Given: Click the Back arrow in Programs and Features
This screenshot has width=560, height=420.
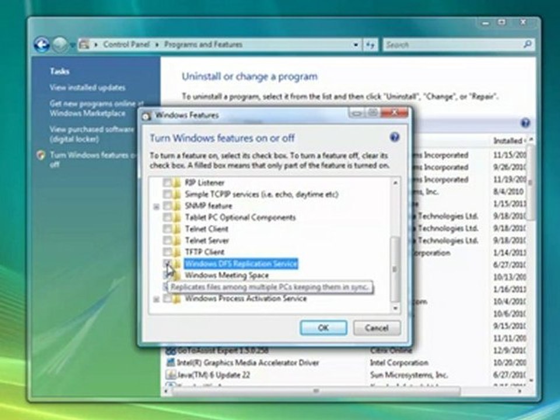Looking at the screenshot, I should click(42, 45).
